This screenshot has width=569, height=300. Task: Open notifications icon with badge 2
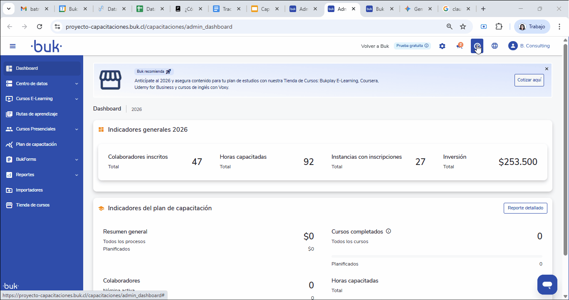pos(460,46)
